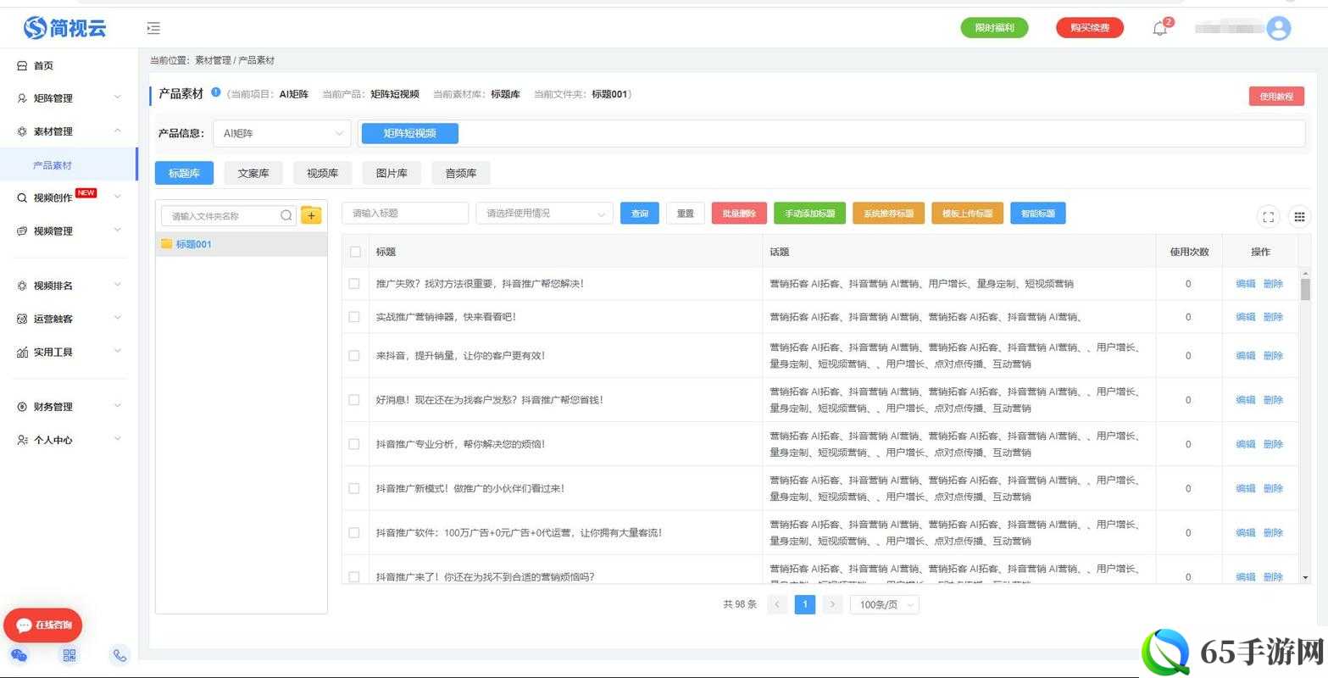Viewport: 1328px width, 678px height.
Task: Select all rows with header checkbox
Action: (x=355, y=252)
